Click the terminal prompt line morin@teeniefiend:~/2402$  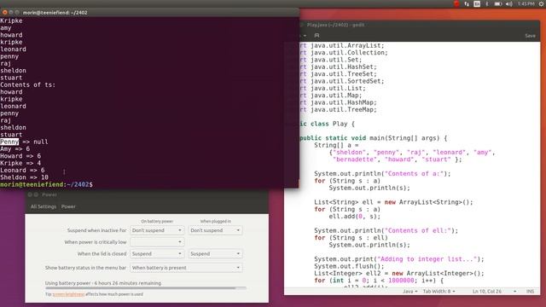46,184
